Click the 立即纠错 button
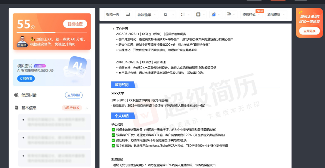This screenshot has width=325, height=168. pyautogui.click(x=74, y=95)
